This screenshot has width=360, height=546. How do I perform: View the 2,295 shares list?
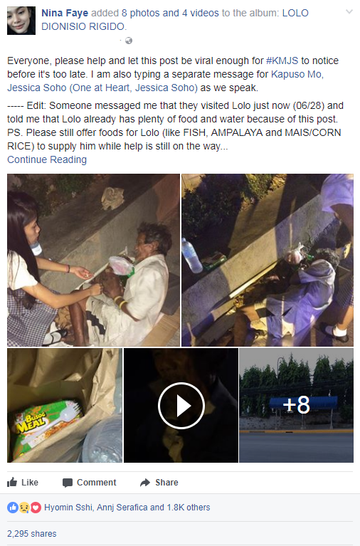[x=32, y=533]
